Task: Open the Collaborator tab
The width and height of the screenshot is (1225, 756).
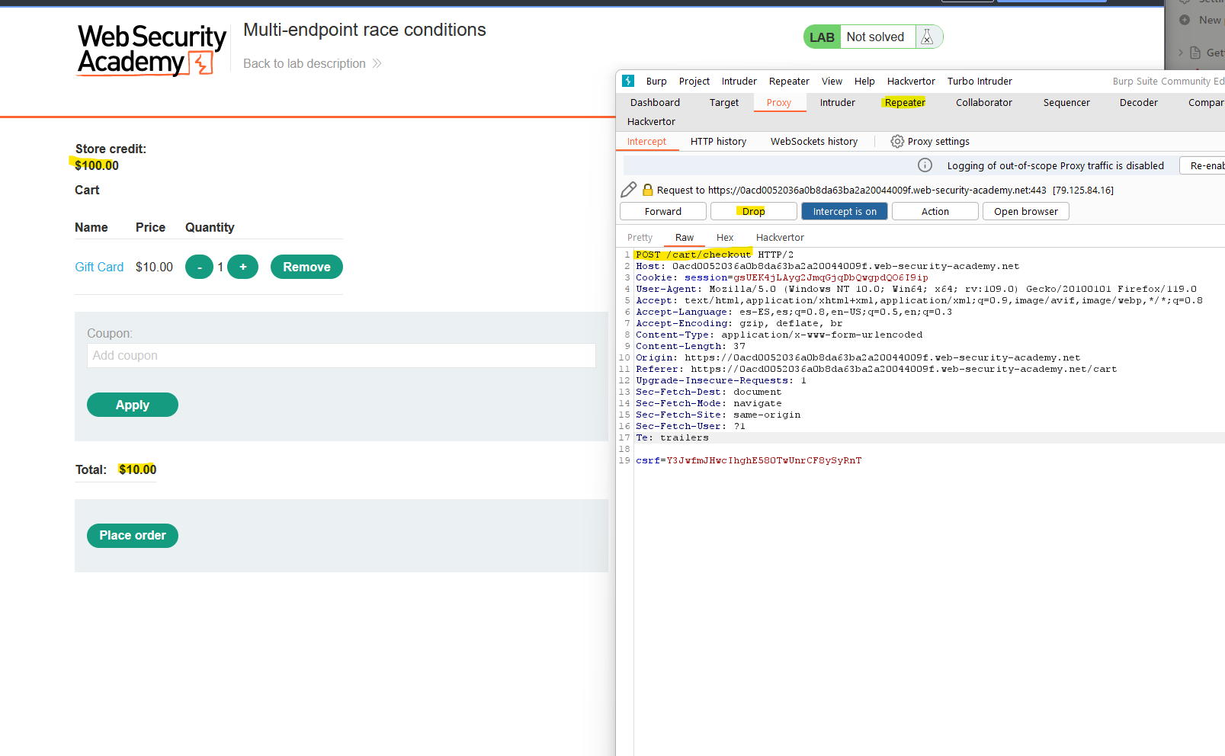Action: (984, 103)
